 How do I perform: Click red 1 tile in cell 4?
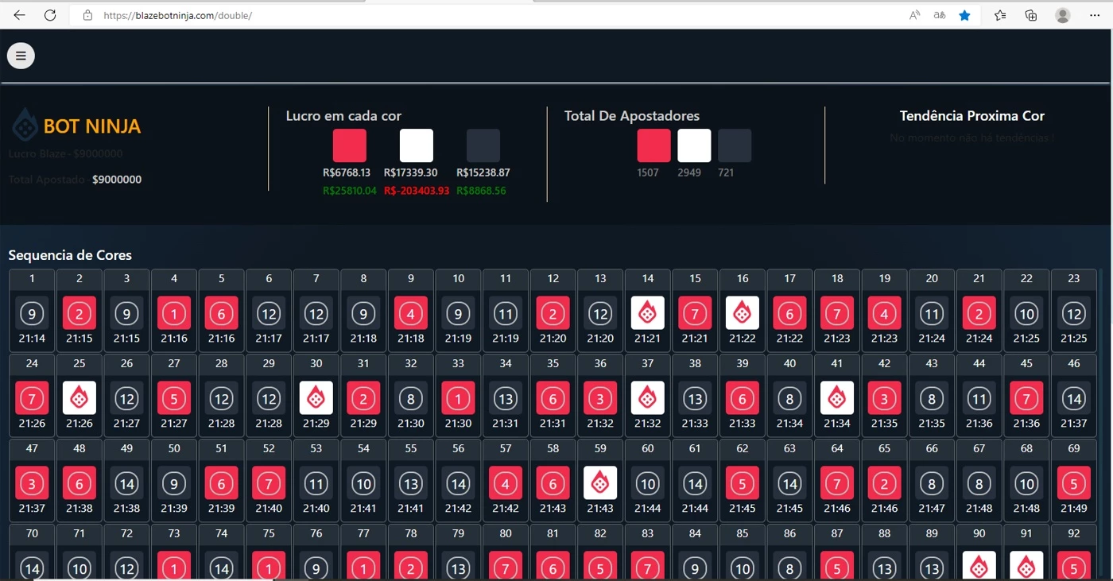(174, 313)
